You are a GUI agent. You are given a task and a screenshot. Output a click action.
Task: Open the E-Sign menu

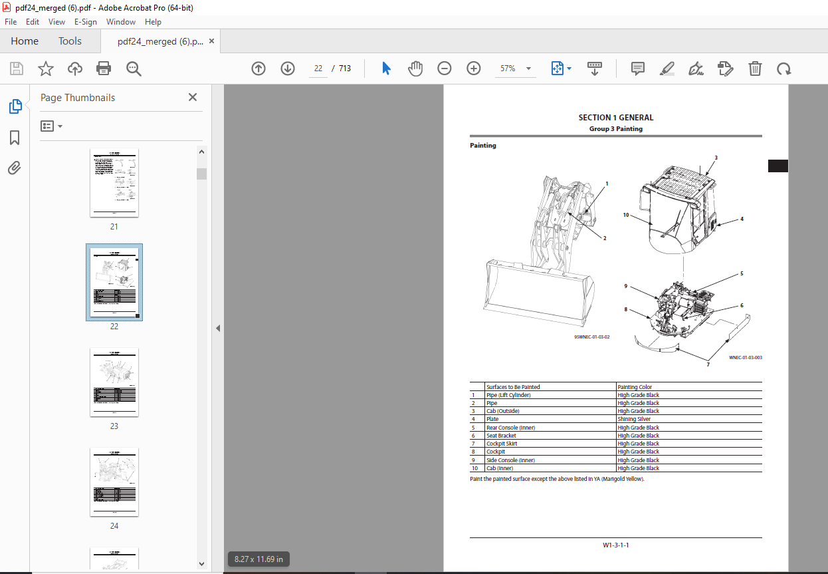coord(86,22)
